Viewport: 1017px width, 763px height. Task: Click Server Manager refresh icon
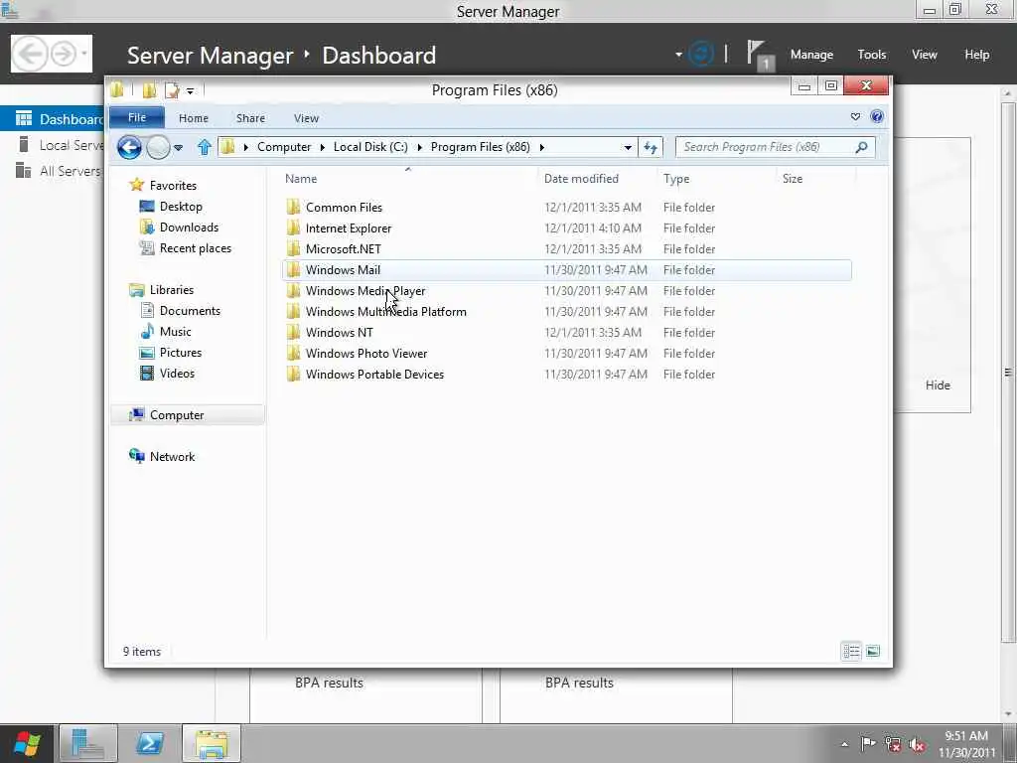[701, 55]
